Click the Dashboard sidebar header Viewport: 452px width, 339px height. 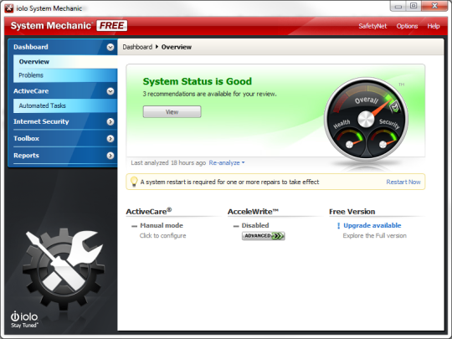(x=63, y=47)
